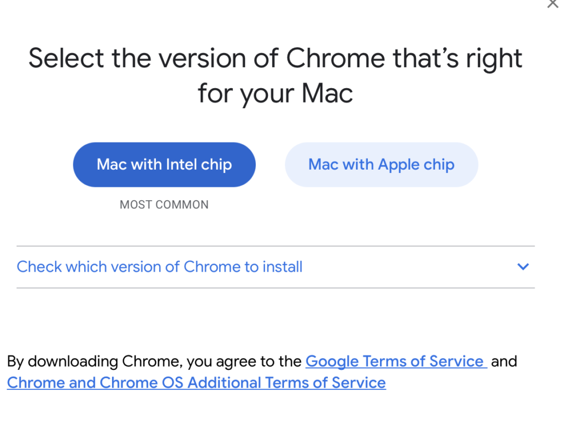Pick the highlighted Most Common version
Image resolution: width=568 pixels, height=422 pixels.
click(x=164, y=164)
